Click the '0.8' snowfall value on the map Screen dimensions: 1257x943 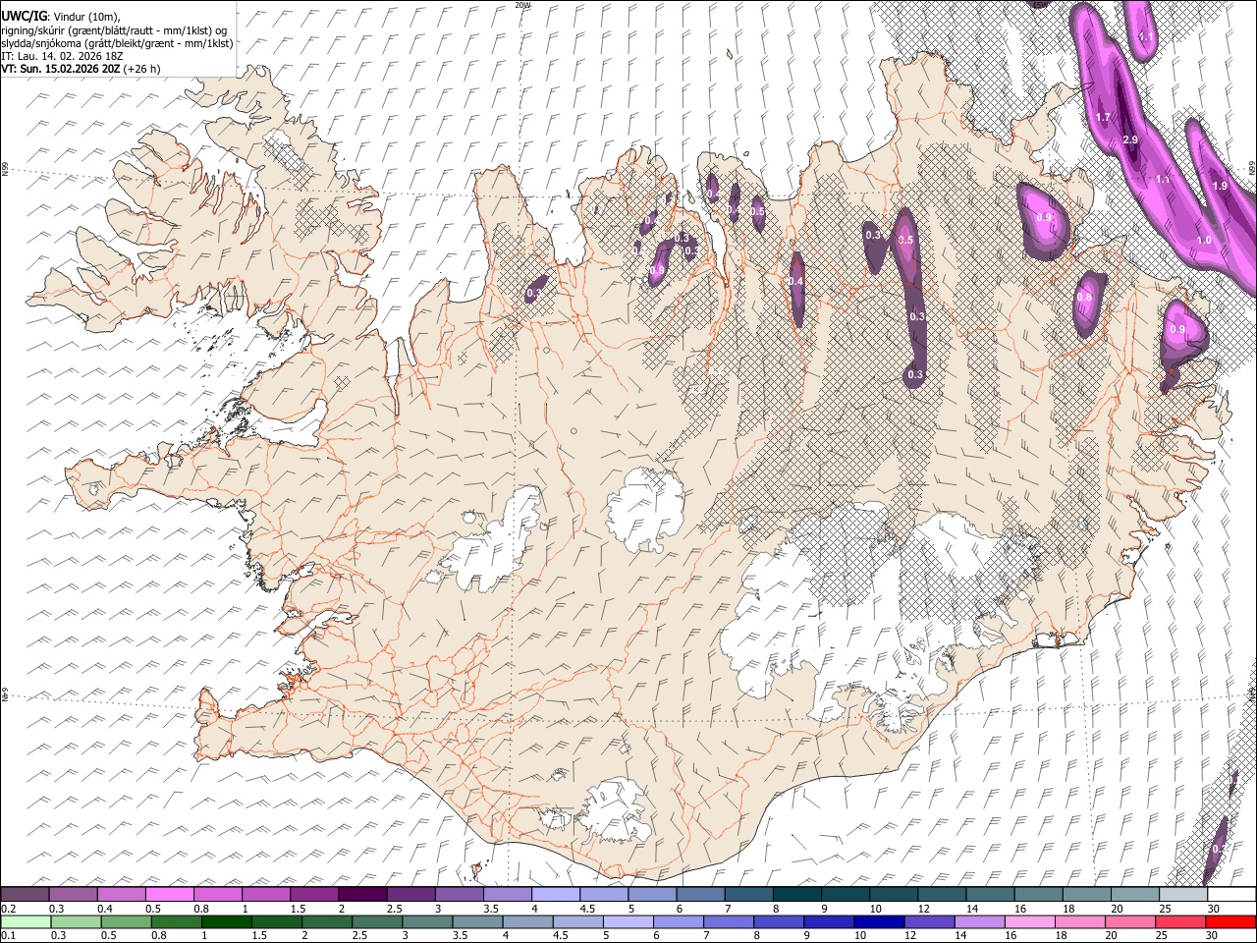point(1084,298)
